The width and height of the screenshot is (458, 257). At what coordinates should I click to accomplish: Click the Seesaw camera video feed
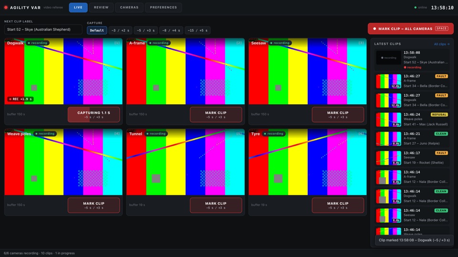(308, 71)
